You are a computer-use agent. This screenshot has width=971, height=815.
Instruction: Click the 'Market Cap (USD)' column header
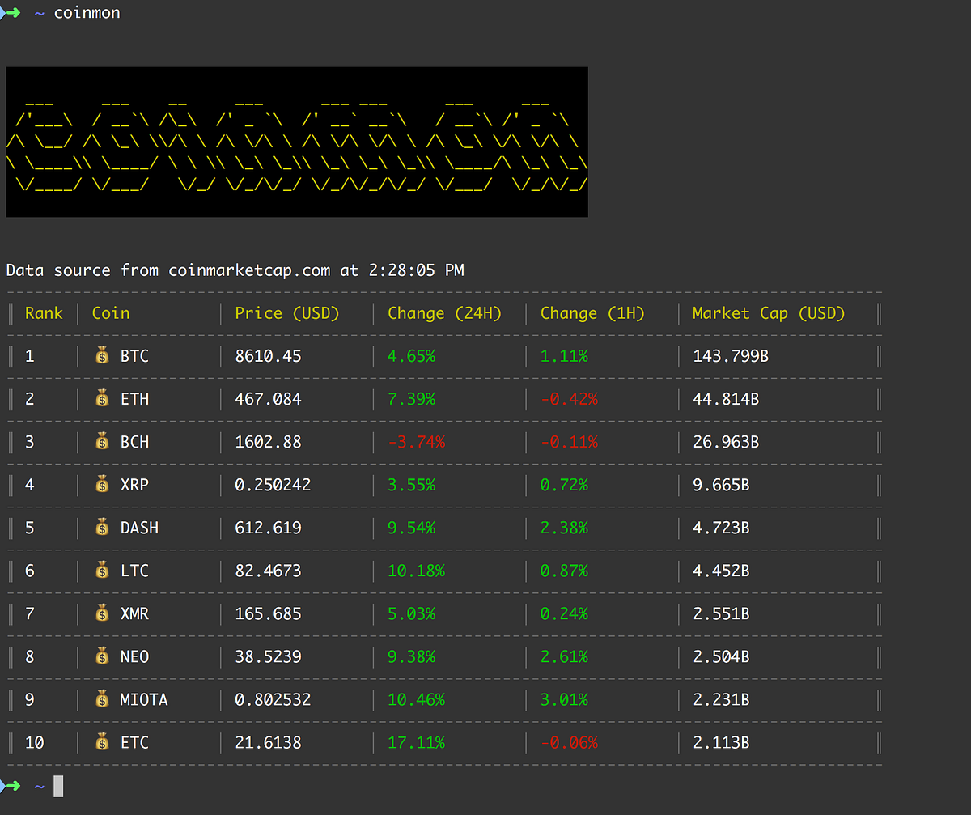(769, 313)
